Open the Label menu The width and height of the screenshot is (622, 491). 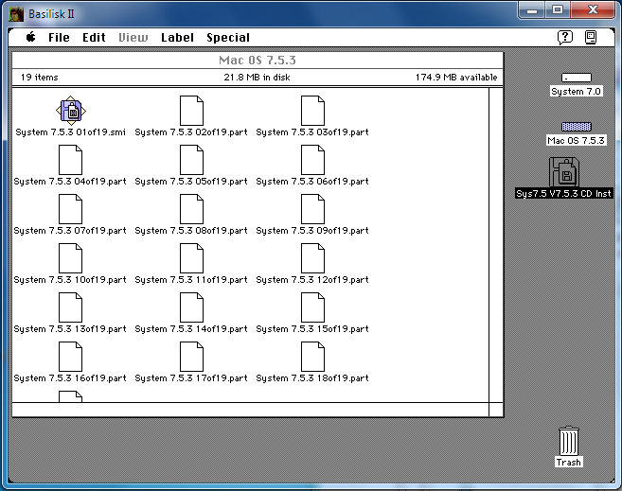pos(177,38)
